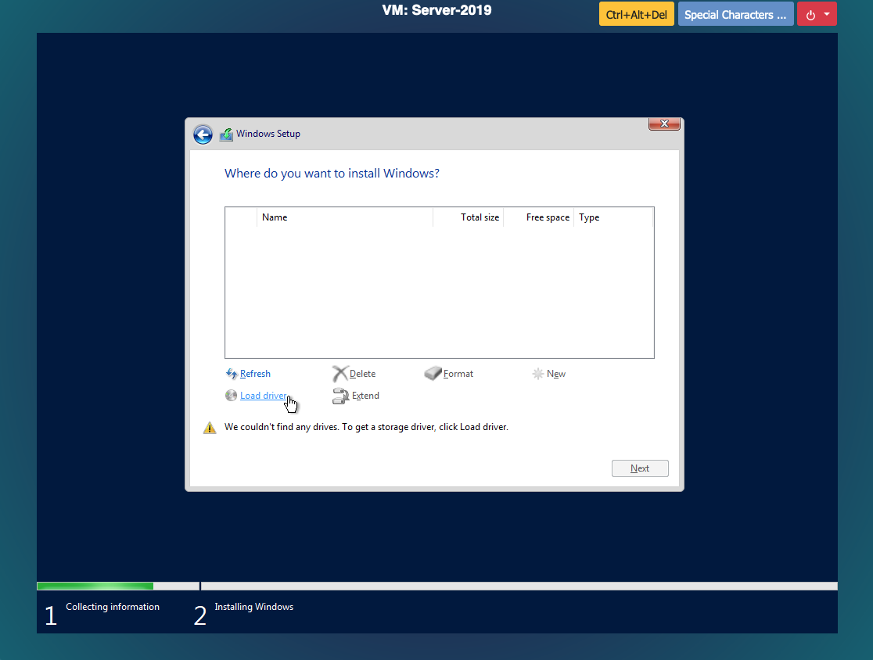This screenshot has width=873, height=660.
Task: Click the red power icon
Action: coord(810,15)
